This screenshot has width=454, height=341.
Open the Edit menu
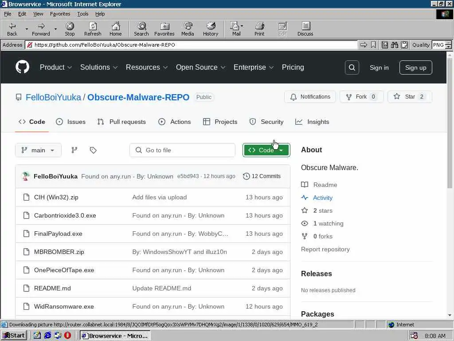coord(22,14)
